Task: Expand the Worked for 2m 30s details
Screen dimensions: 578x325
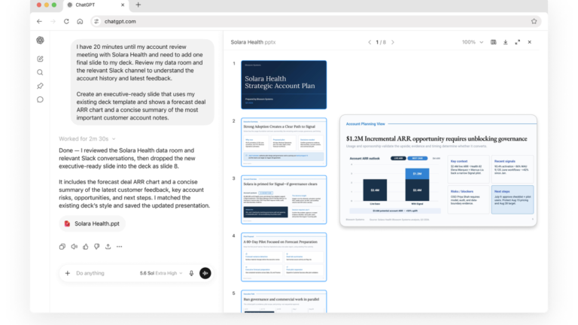Action: [87, 139]
